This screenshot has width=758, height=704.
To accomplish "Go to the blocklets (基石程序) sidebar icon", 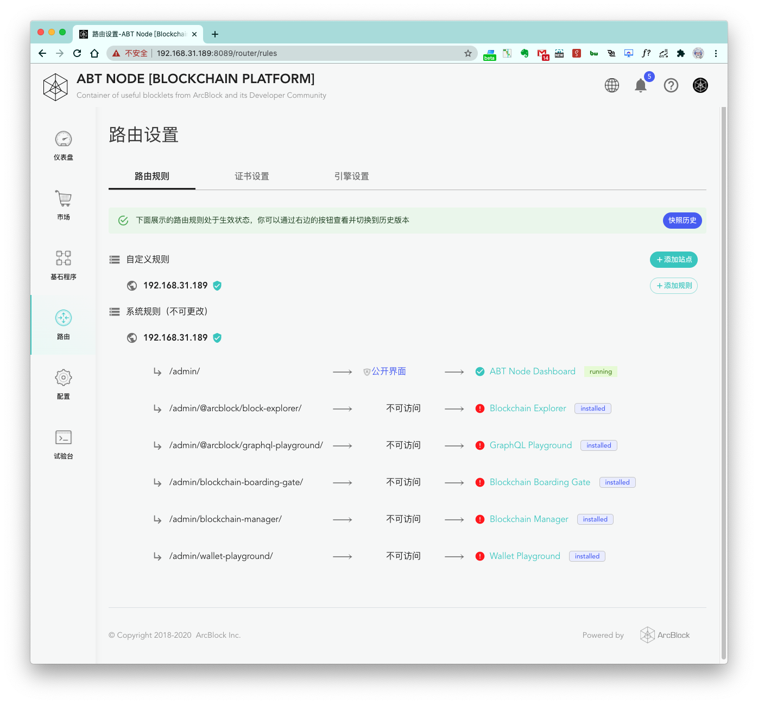I will tap(64, 258).
